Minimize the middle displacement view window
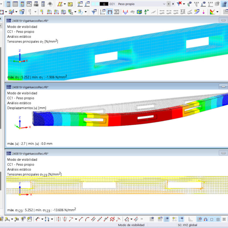The height and width of the screenshot is (228, 228). coord(223,87)
